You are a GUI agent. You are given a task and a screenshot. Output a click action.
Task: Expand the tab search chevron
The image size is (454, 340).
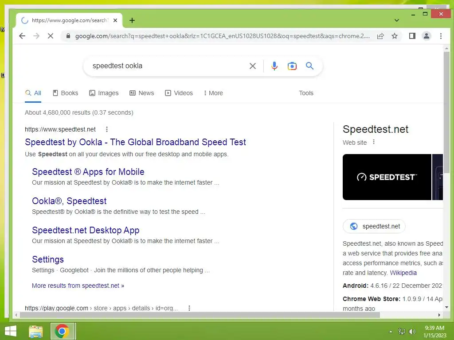[397, 20]
